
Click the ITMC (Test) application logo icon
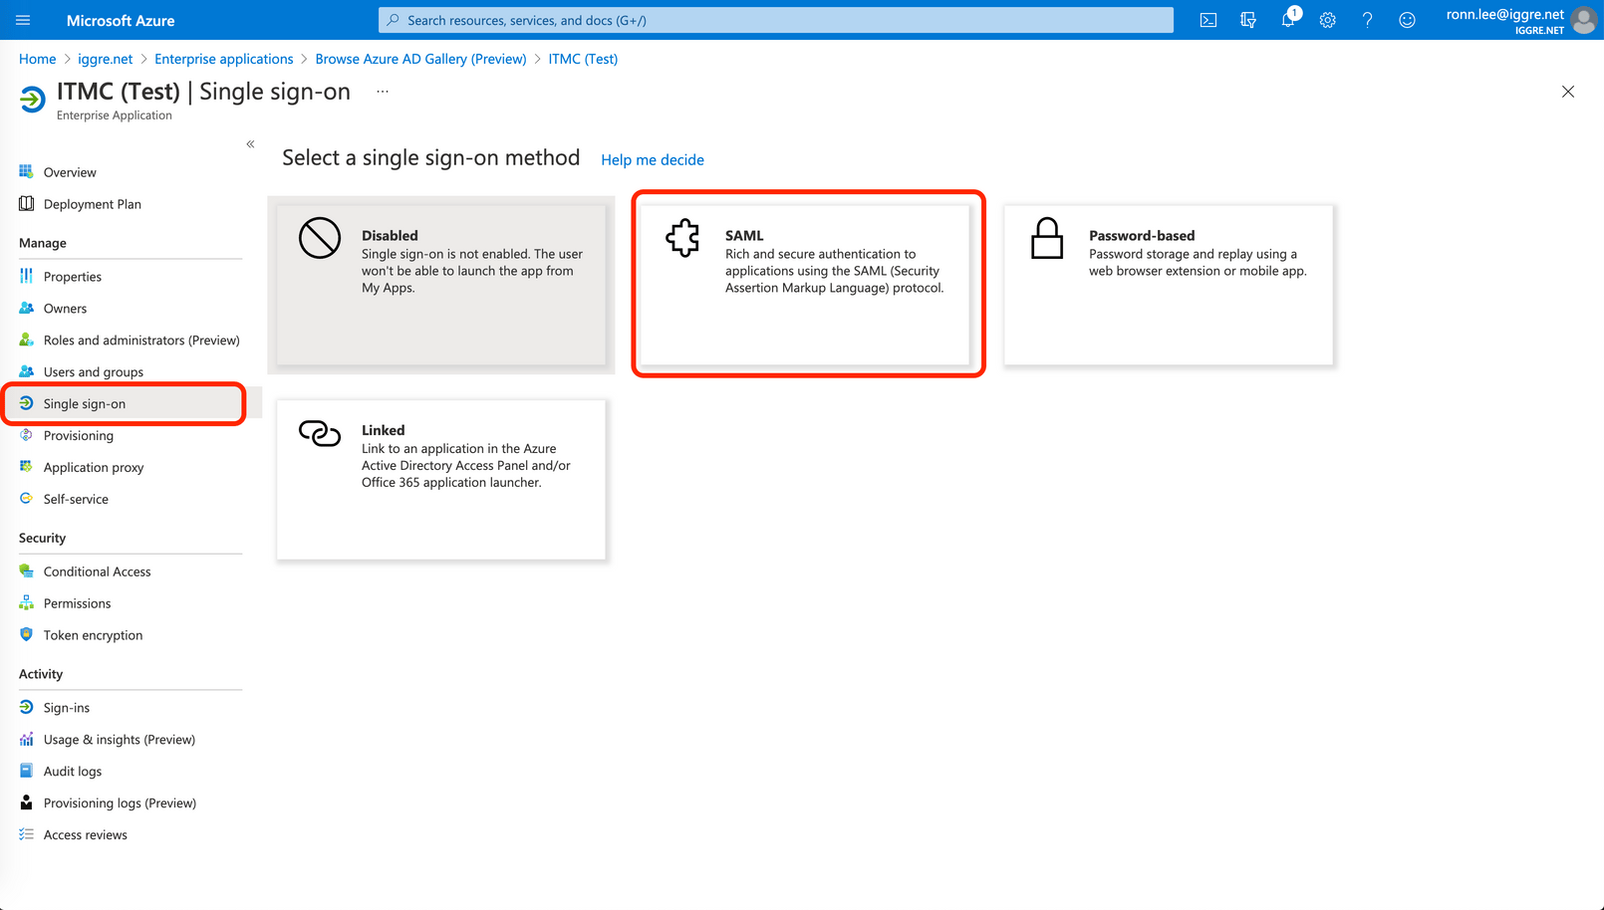coord(32,99)
